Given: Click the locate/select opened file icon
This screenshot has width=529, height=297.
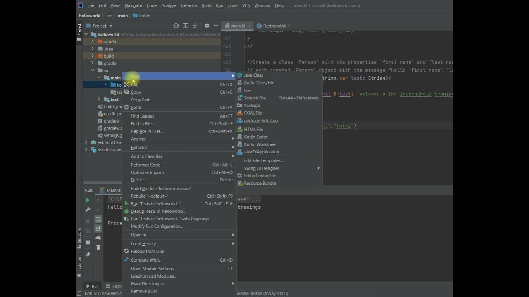Looking at the screenshot, I should [x=176, y=26].
